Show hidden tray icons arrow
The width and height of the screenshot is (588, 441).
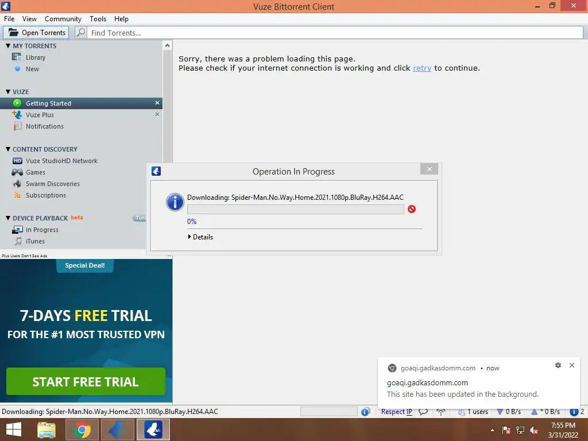492,430
